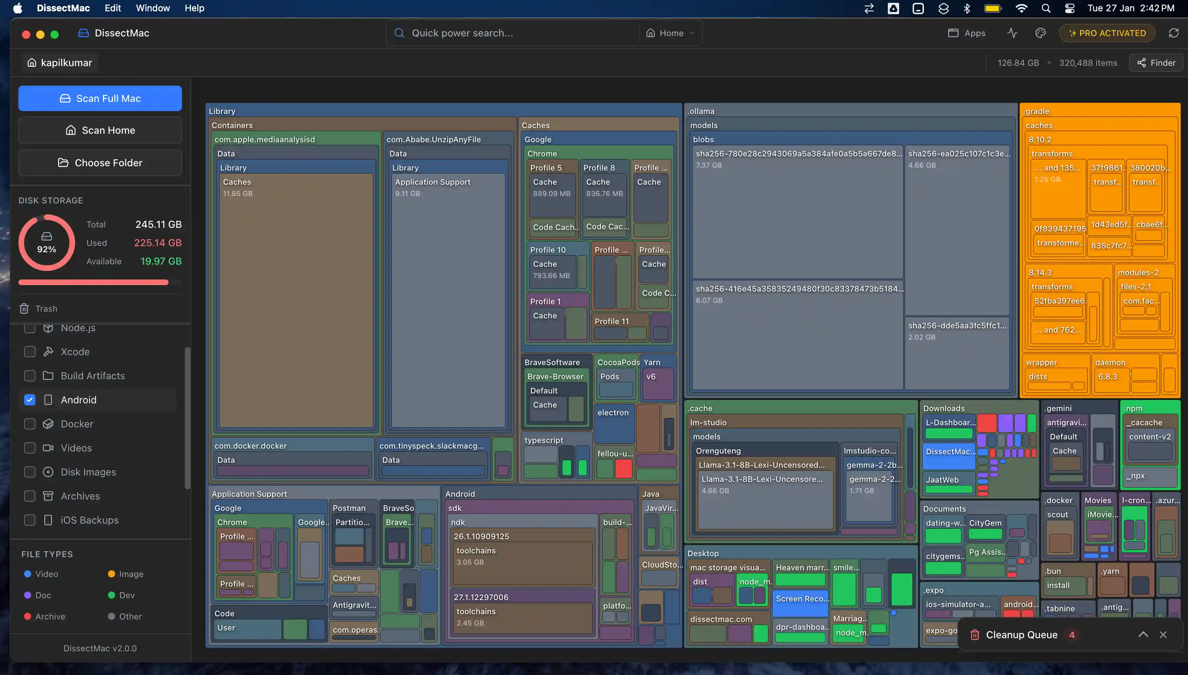Viewport: 1188px width, 675px height.
Task: Open macOS Spotlight search icon
Action: (1046, 8)
